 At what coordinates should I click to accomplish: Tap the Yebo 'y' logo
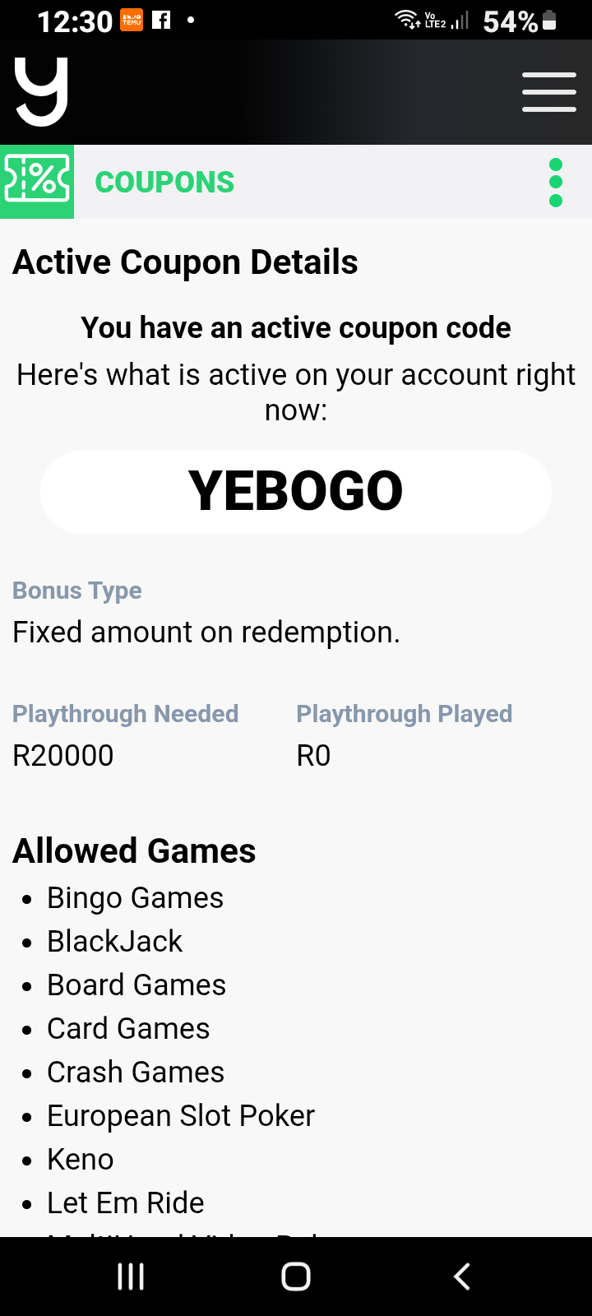coord(41,92)
